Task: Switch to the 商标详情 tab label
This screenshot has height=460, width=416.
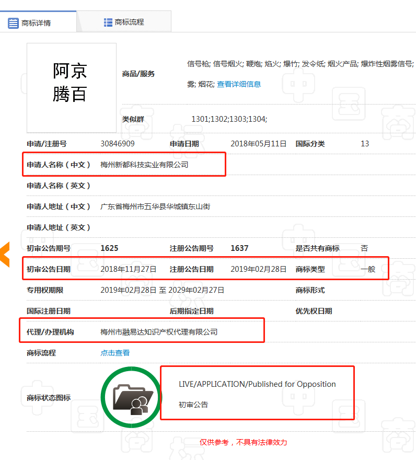Action: (36, 23)
